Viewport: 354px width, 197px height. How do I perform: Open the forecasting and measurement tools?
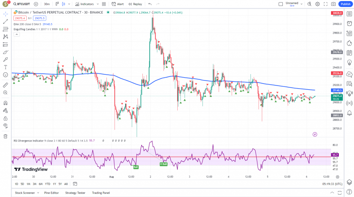coord(6,44)
